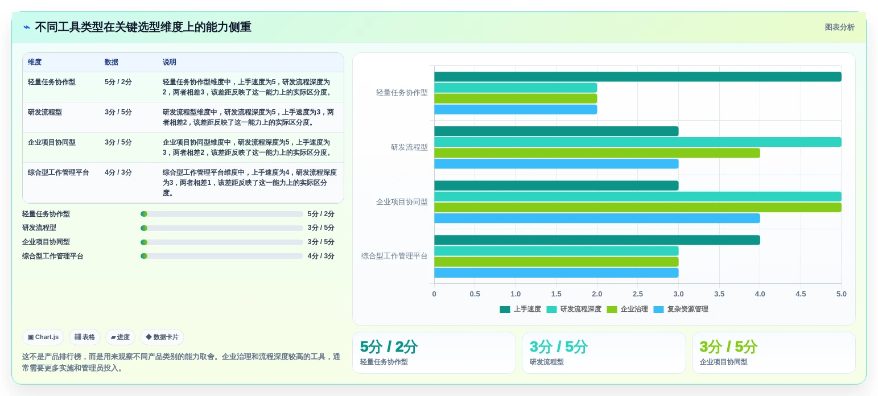Image resolution: width=878 pixels, height=396 pixels.
Task: Click 研发流程型 研发流程深度 bar in chart
Action: [x=638, y=142]
